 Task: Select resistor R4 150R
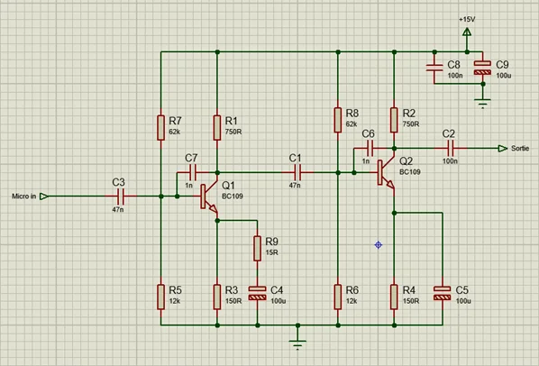click(x=394, y=297)
